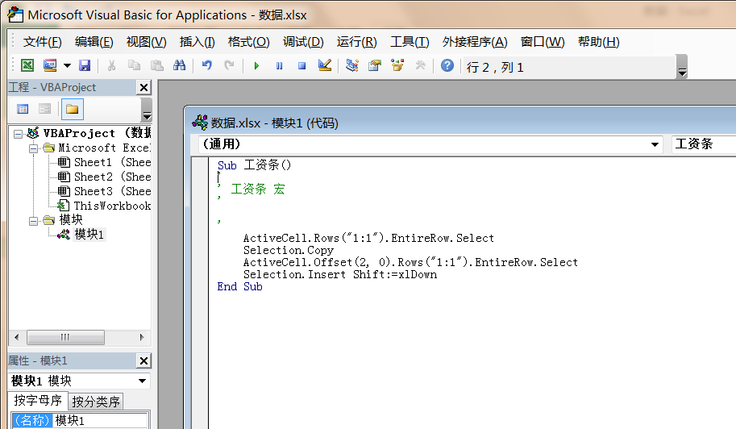Image resolution: width=736 pixels, height=429 pixels.
Task: Open VBA Help question mark icon
Action: click(x=447, y=65)
